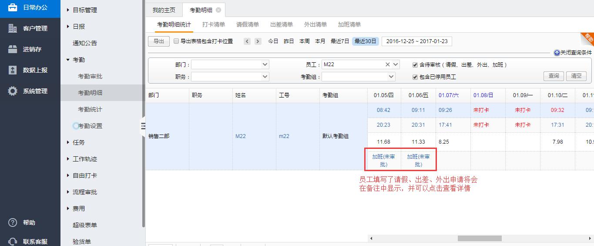
Task: Toggle 导出表格包含打卡位置 checkbox
Action: 176,41
